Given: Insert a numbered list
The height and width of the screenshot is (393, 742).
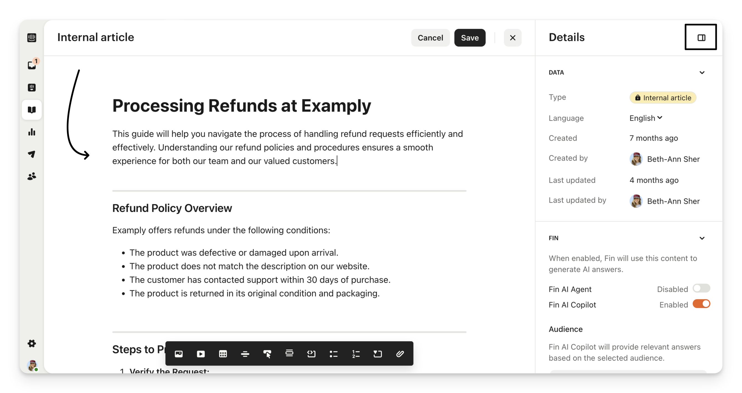Looking at the screenshot, I should point(356,354).
